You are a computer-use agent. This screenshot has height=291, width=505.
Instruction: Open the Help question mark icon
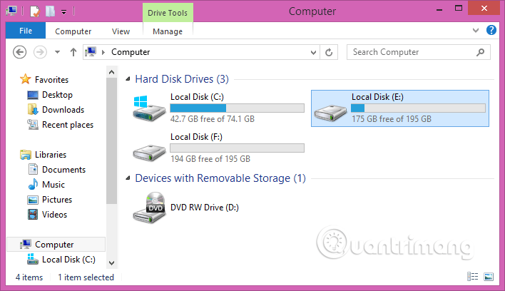point(491,31)
